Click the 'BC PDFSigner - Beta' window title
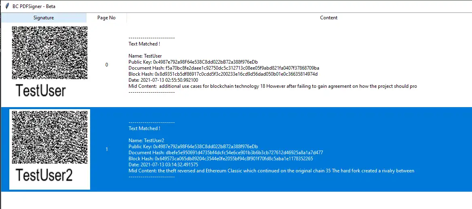This screenshot has height=209, width=472. 34,6
